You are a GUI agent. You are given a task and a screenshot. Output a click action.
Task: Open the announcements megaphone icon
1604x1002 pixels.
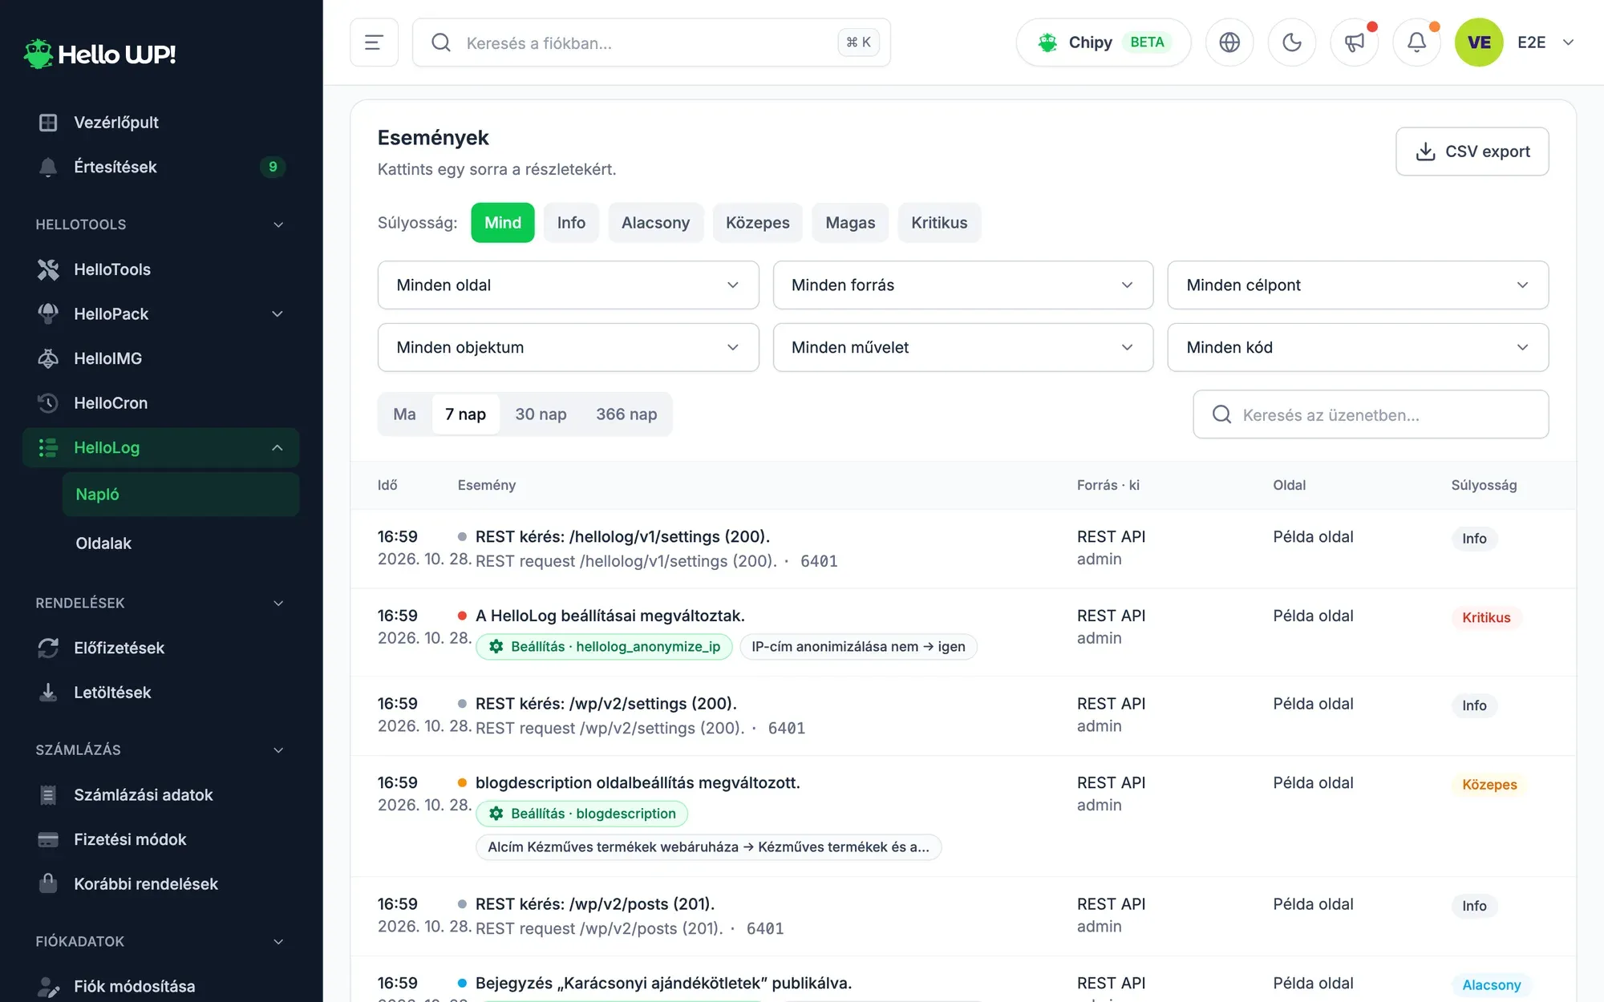pyautogui.click(x=1355, y=42)
